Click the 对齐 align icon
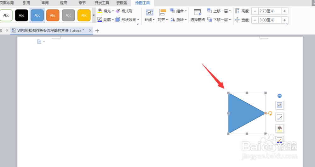The height and width of the screenshot is (167, 315). click(x=163, y=13)
